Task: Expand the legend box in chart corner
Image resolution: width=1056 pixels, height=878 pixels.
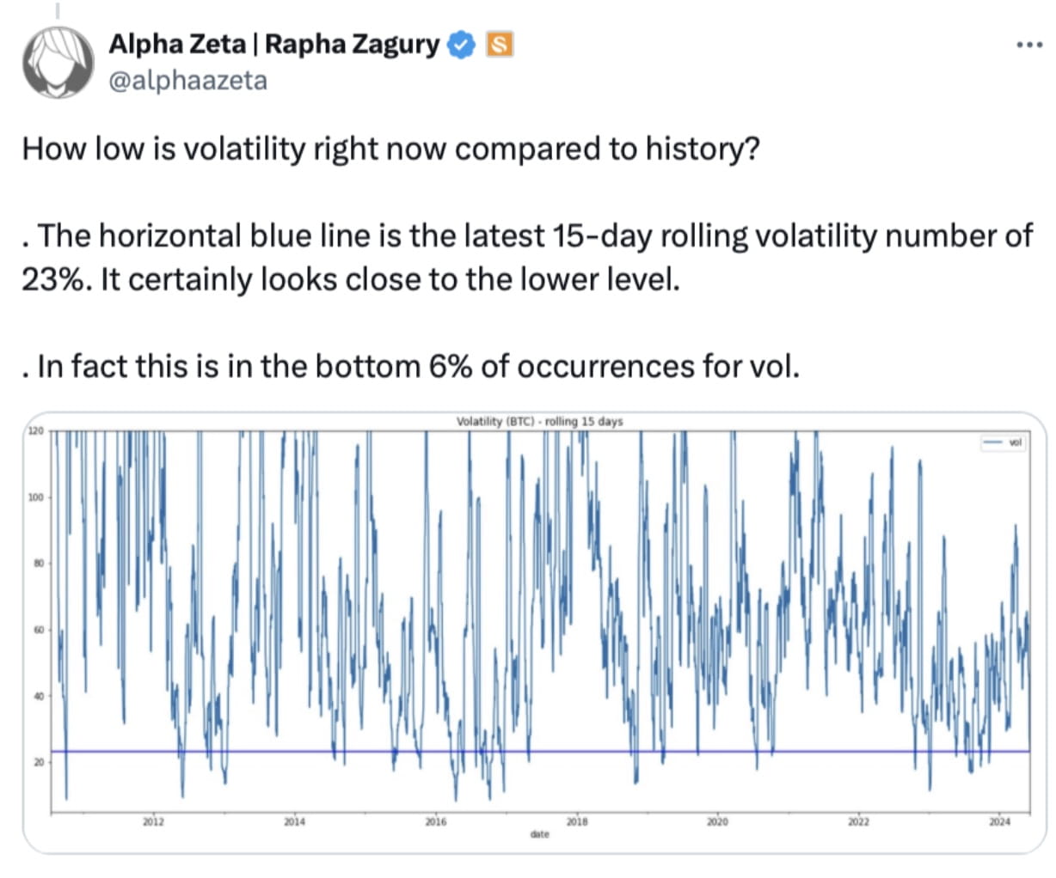Action: click(x=1002, y=442)
